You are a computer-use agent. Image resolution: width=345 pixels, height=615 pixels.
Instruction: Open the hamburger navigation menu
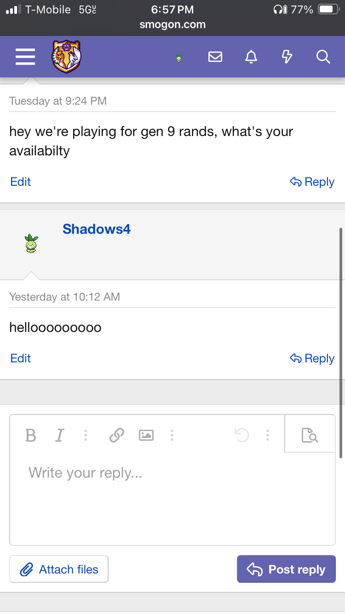click(x=25, y=57)
